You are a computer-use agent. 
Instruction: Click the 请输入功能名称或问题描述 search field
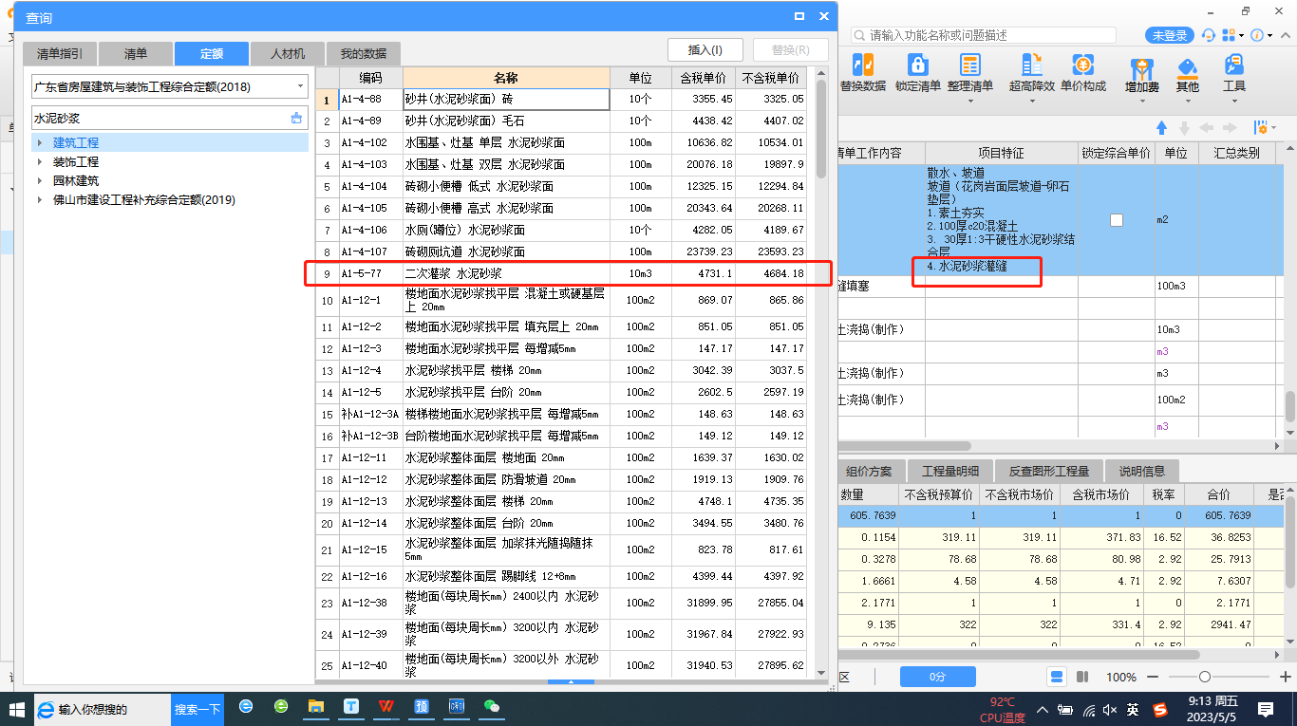coord(984,35)
